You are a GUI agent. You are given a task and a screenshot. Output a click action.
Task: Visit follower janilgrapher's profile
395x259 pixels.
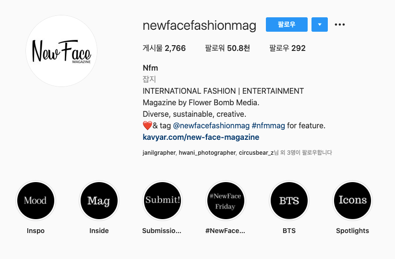(x=159, y=153)
